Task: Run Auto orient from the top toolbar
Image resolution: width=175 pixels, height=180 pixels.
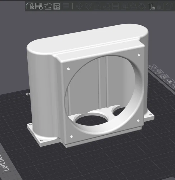Action: point(48,6)
